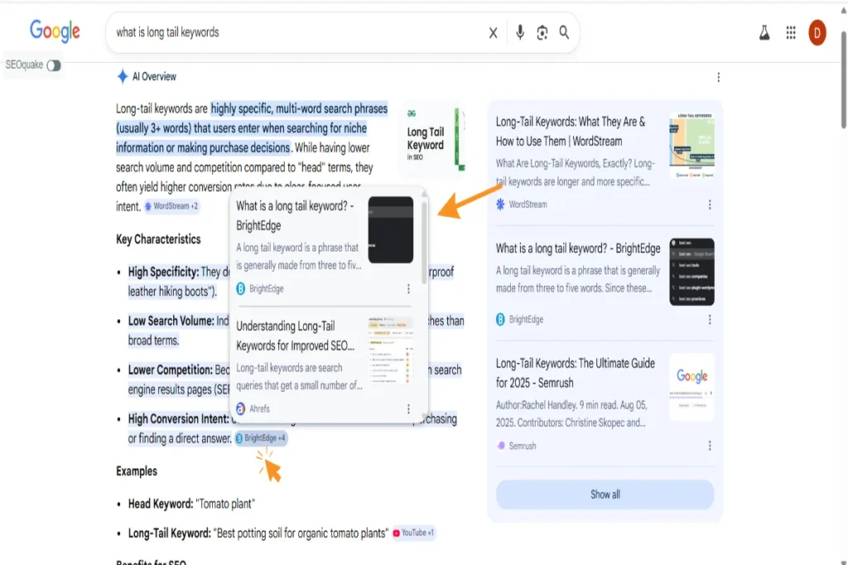Click the Google logo

(55, 31)
